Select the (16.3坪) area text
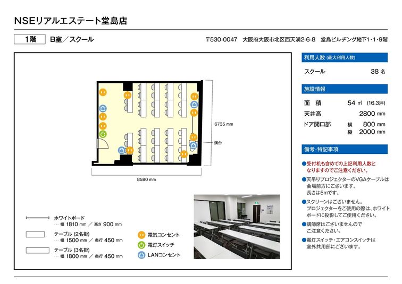The image size is (402, 284). click(x=376, y=103)
